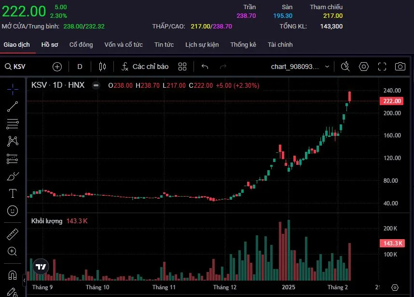Enter fullscreen chart mode
The width and height of the screenshot is (414, 297).
click(x=382, y=67)
